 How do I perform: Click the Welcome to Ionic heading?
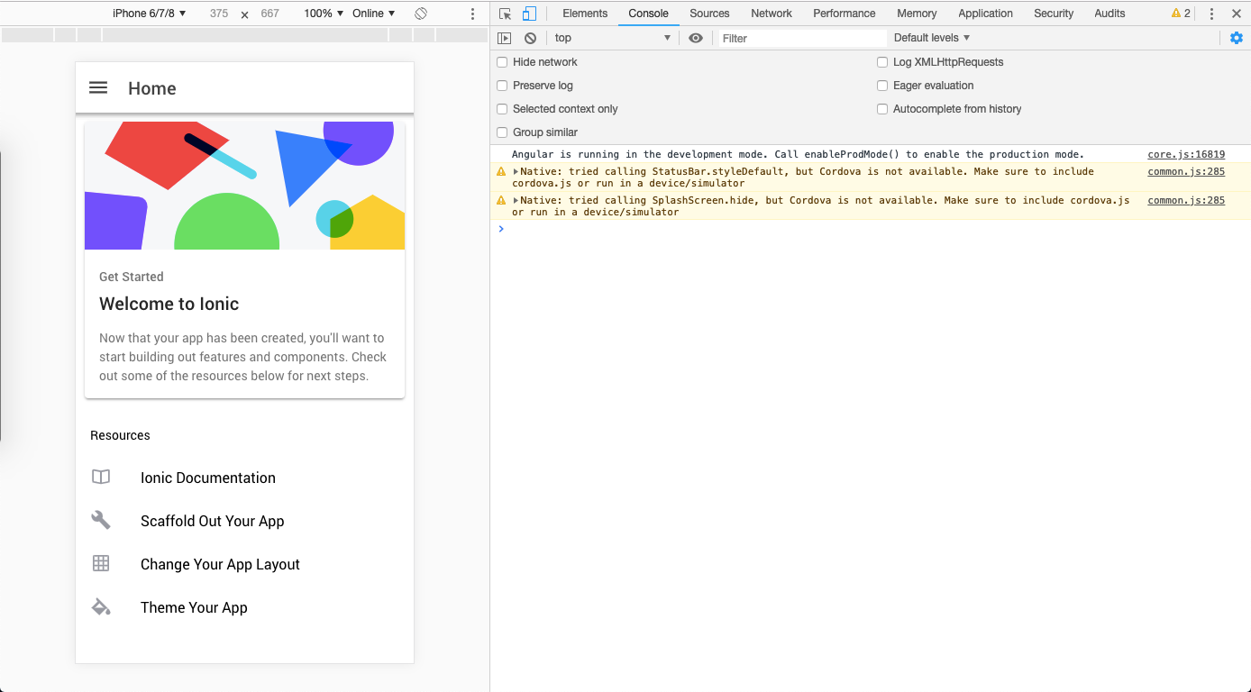[x=169, y=304]
